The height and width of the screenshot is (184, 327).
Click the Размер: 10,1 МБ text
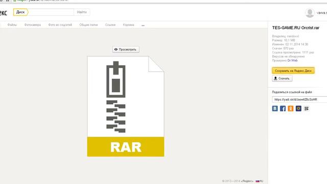(284, 40)
